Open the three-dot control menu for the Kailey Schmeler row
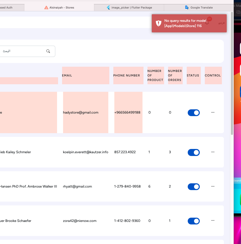The image size is (241, 244). point(213,152)
